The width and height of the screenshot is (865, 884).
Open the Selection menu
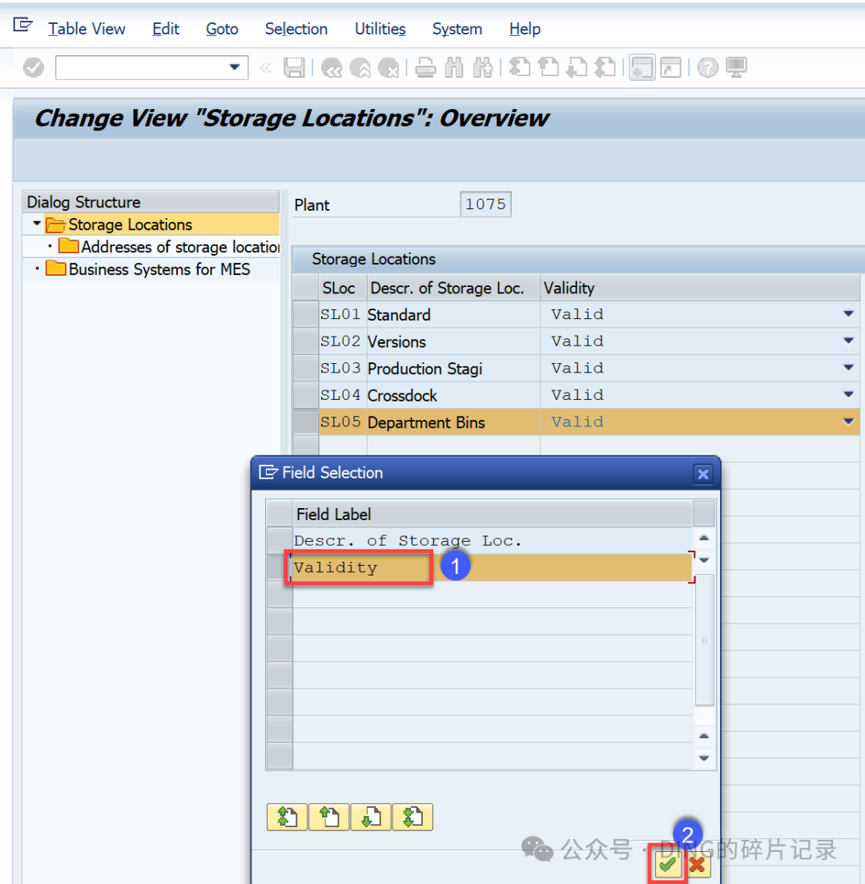(x=296, y=29)
